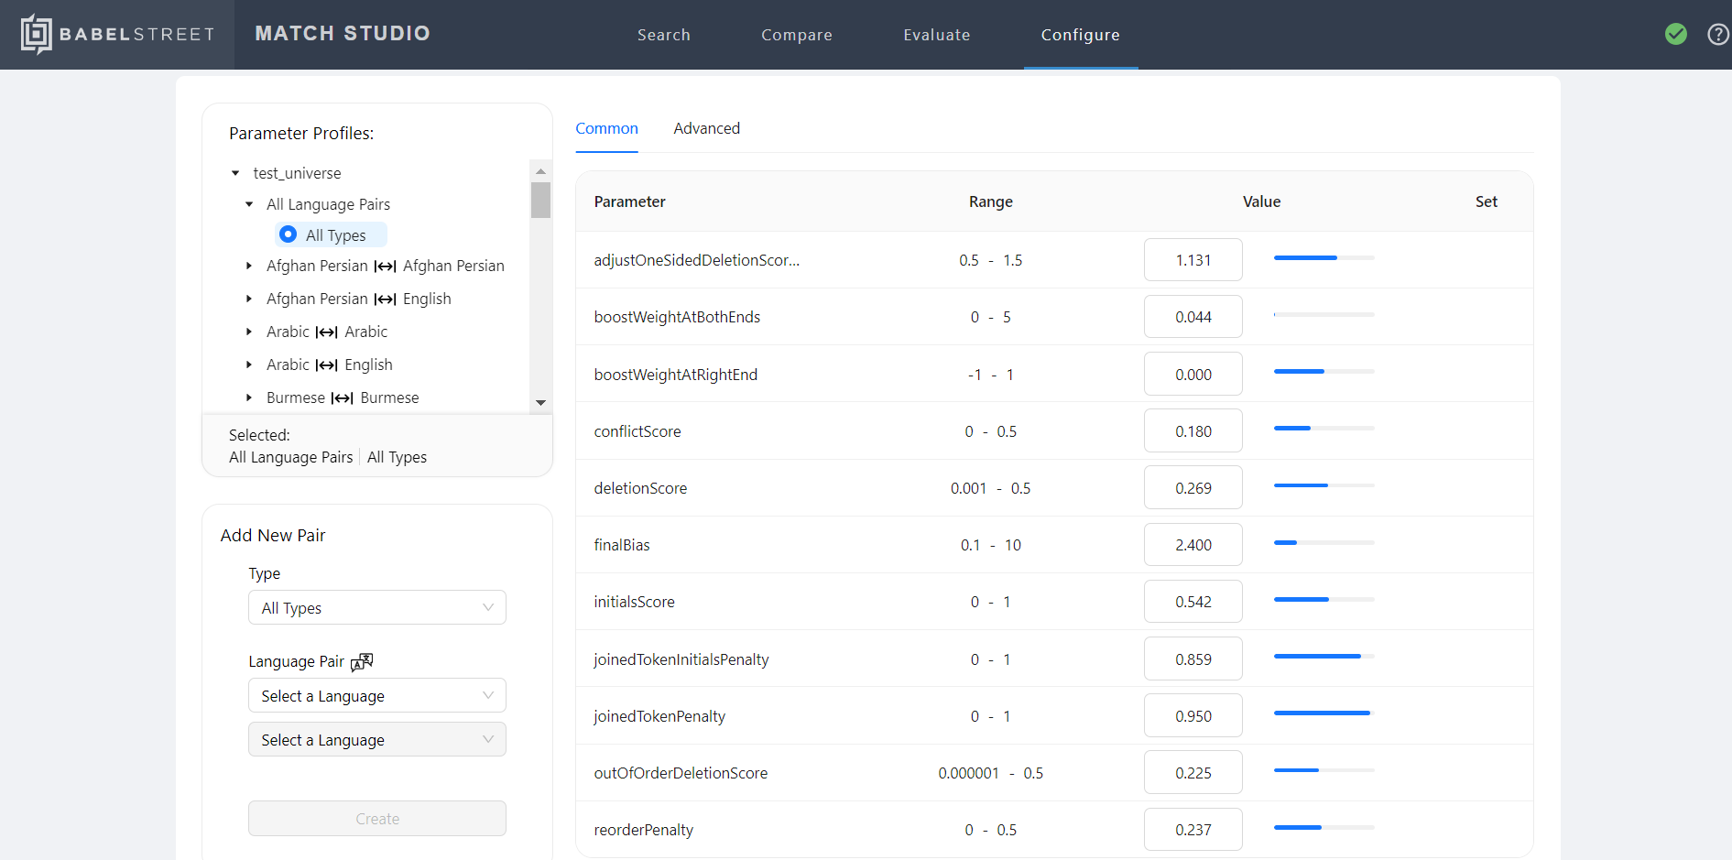Click the Afghan Persian to English bidirectional arrow icon
The height and width of the screenshot is (860, 1732).
385,299
